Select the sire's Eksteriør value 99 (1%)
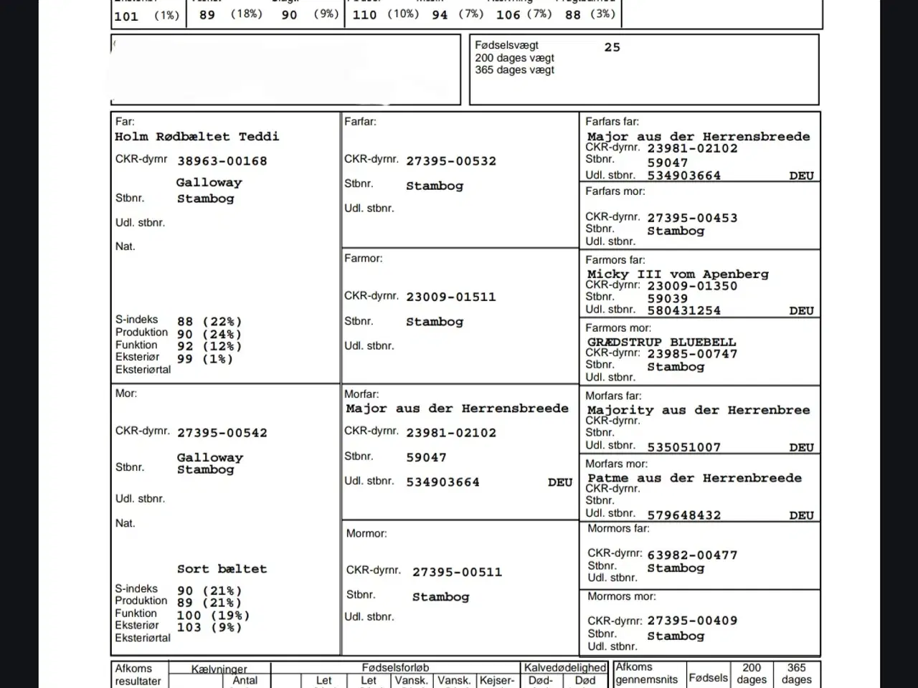The image size is (918, 688). [x=205, y=359]
